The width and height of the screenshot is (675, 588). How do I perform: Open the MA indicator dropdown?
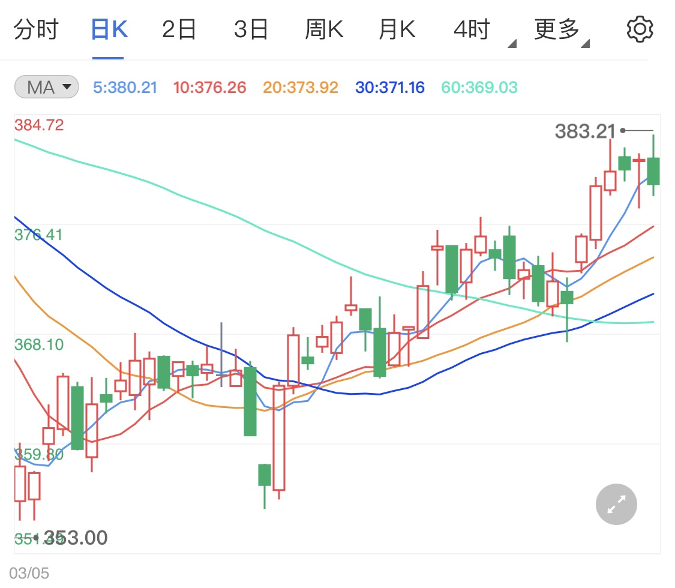(46, 87)
